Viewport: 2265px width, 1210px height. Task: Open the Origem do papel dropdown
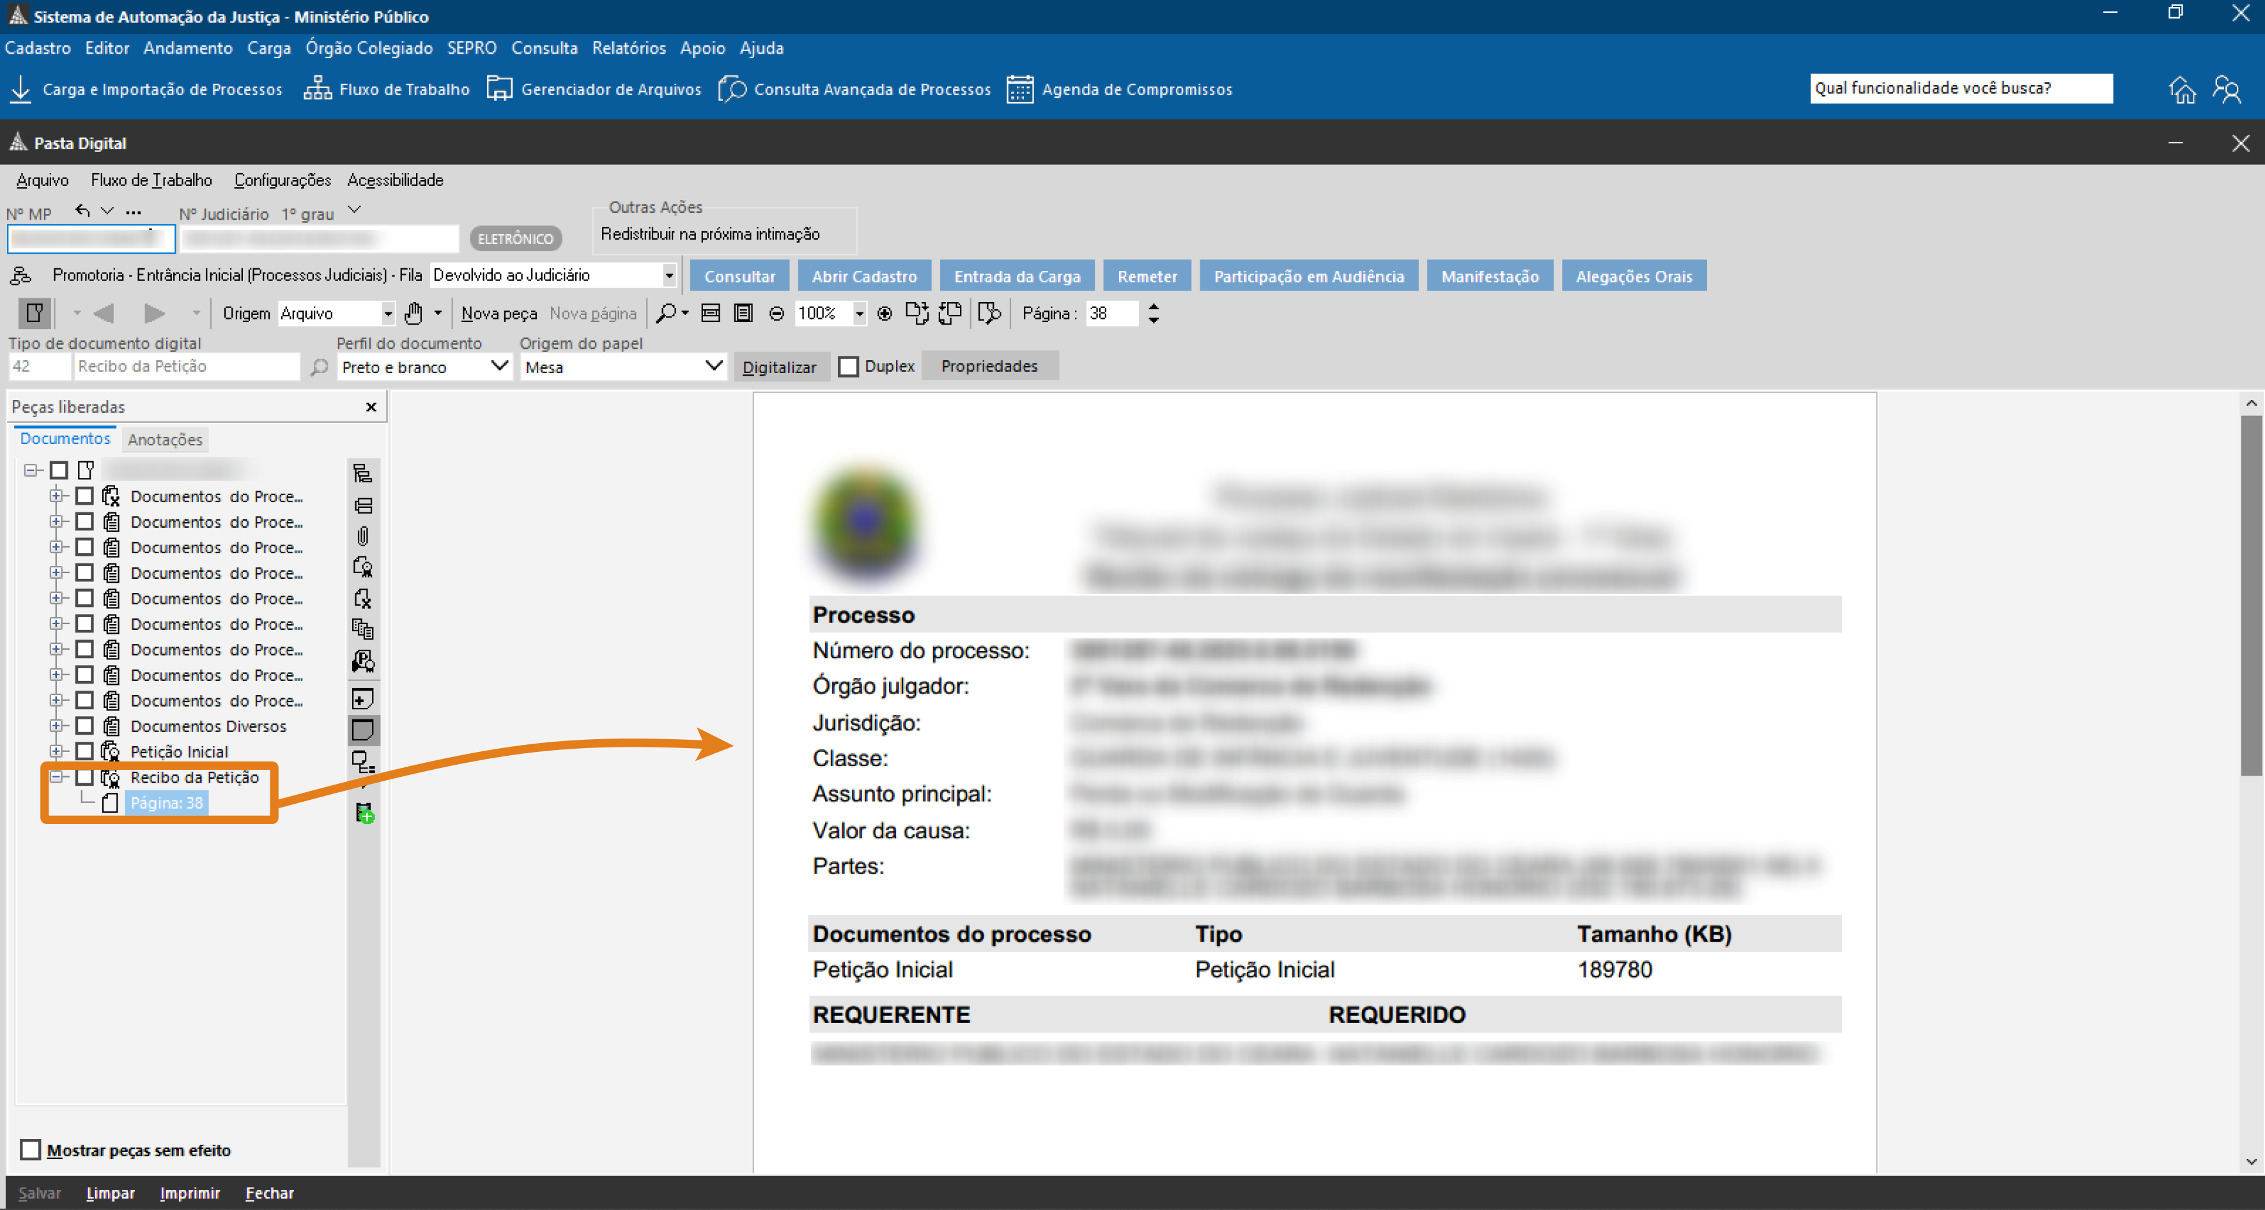click(713, 367)
